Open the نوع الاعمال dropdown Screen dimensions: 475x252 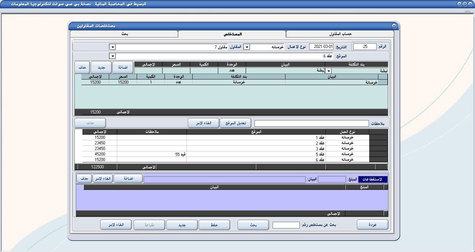[246, 47]
